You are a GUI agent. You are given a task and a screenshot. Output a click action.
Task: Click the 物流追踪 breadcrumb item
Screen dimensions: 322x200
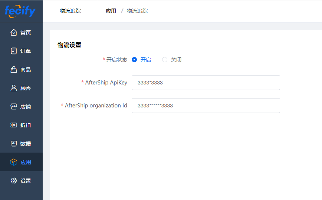point(137,11)
